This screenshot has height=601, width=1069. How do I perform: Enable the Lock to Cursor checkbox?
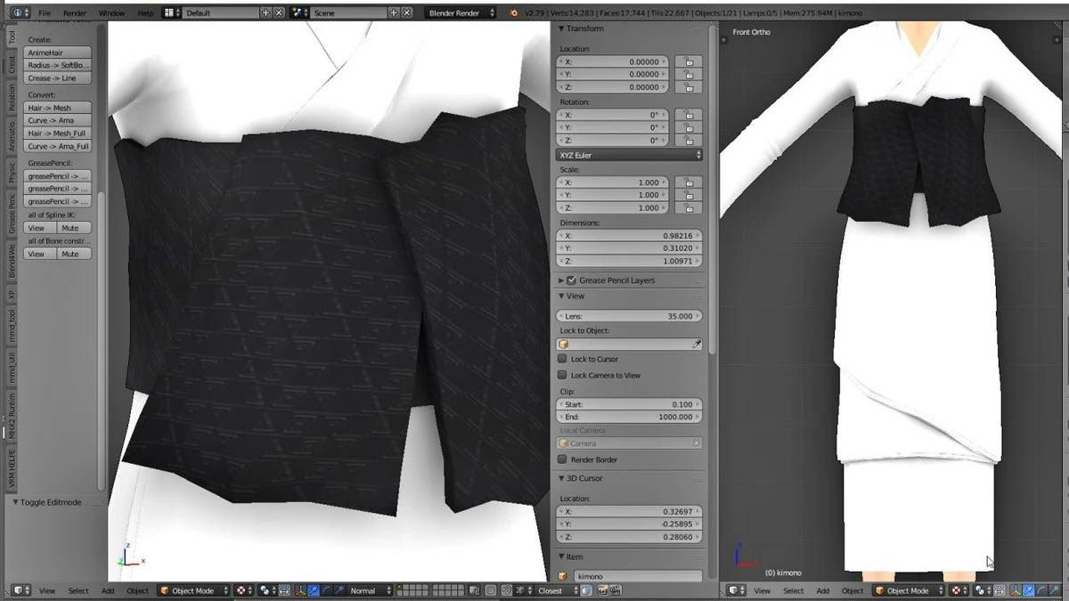click(x=562, y=359)
